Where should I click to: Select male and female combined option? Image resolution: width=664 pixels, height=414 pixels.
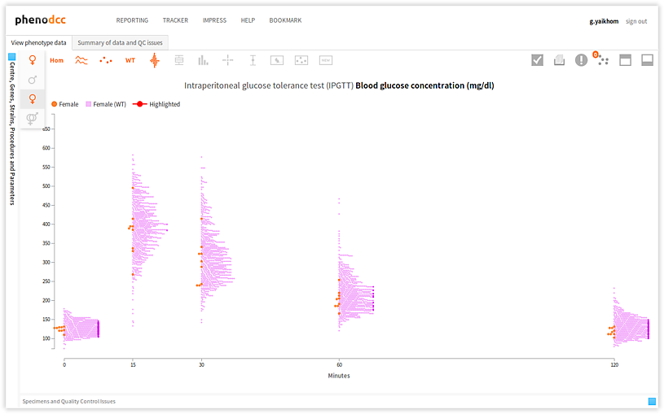pyautogui.click(x=33, y=119)
